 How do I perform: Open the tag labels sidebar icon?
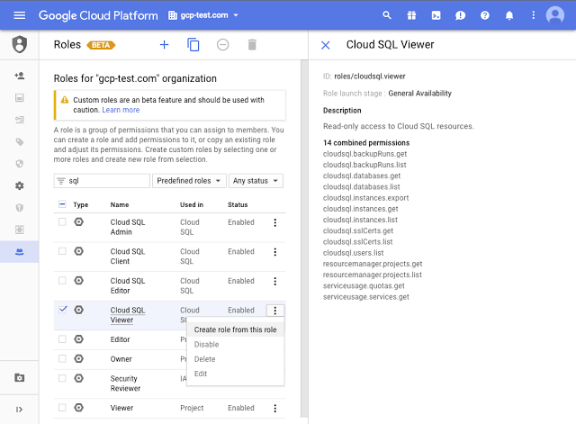[x=20, y=142]
